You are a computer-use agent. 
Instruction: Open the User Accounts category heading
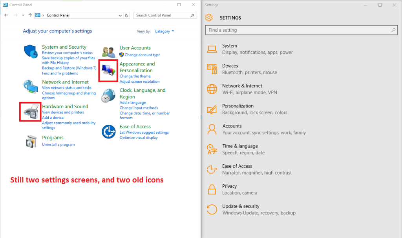click(135, 48)
